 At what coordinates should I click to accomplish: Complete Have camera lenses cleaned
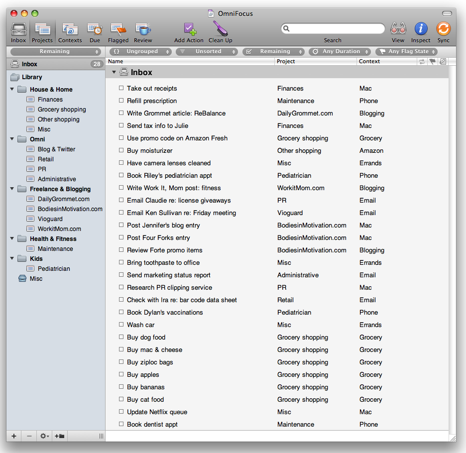[121, 163]
